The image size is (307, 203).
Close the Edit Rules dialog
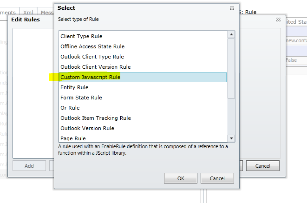[278, 19]
